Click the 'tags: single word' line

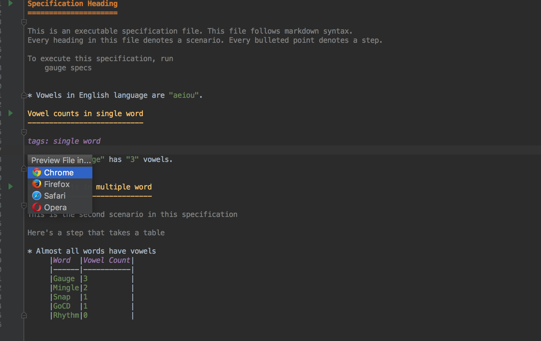pos(64,141)
